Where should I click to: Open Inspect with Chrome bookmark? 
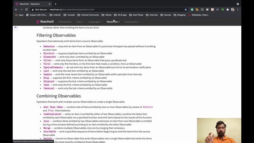[37, 15]
